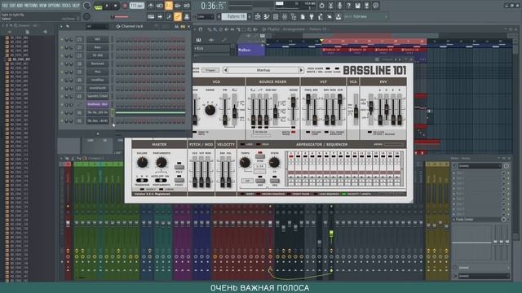Screen dimensions: 522x293
Task: Toggle Channel rack graph editor icon
Action: click(177, 27)
